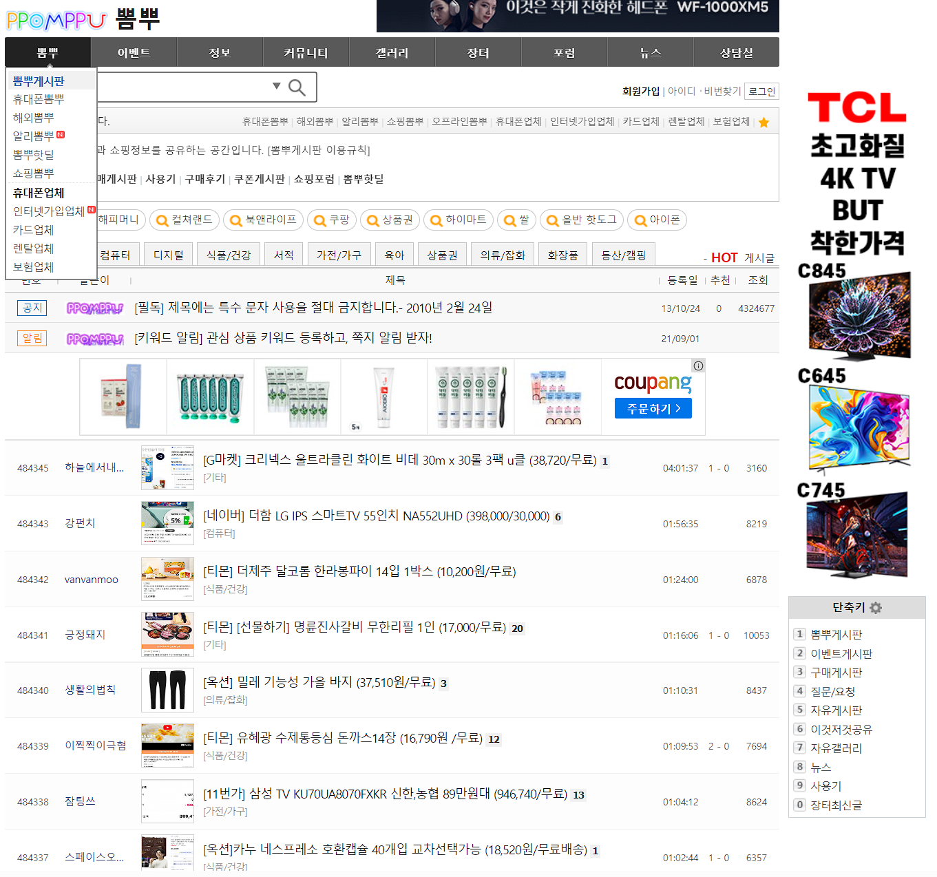The width and height of the screenshot is (937, 877).
Task: Click 주문하기 Coupang button
Action: [653, 408]
